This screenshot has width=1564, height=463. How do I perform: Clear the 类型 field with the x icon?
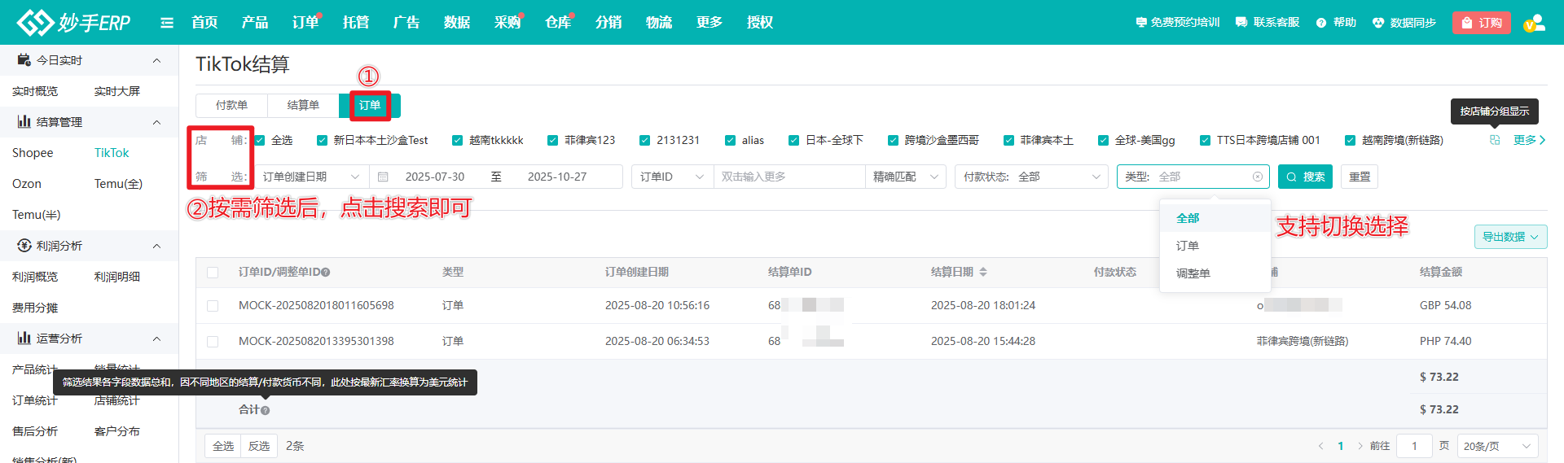[x=1258, y=177]
